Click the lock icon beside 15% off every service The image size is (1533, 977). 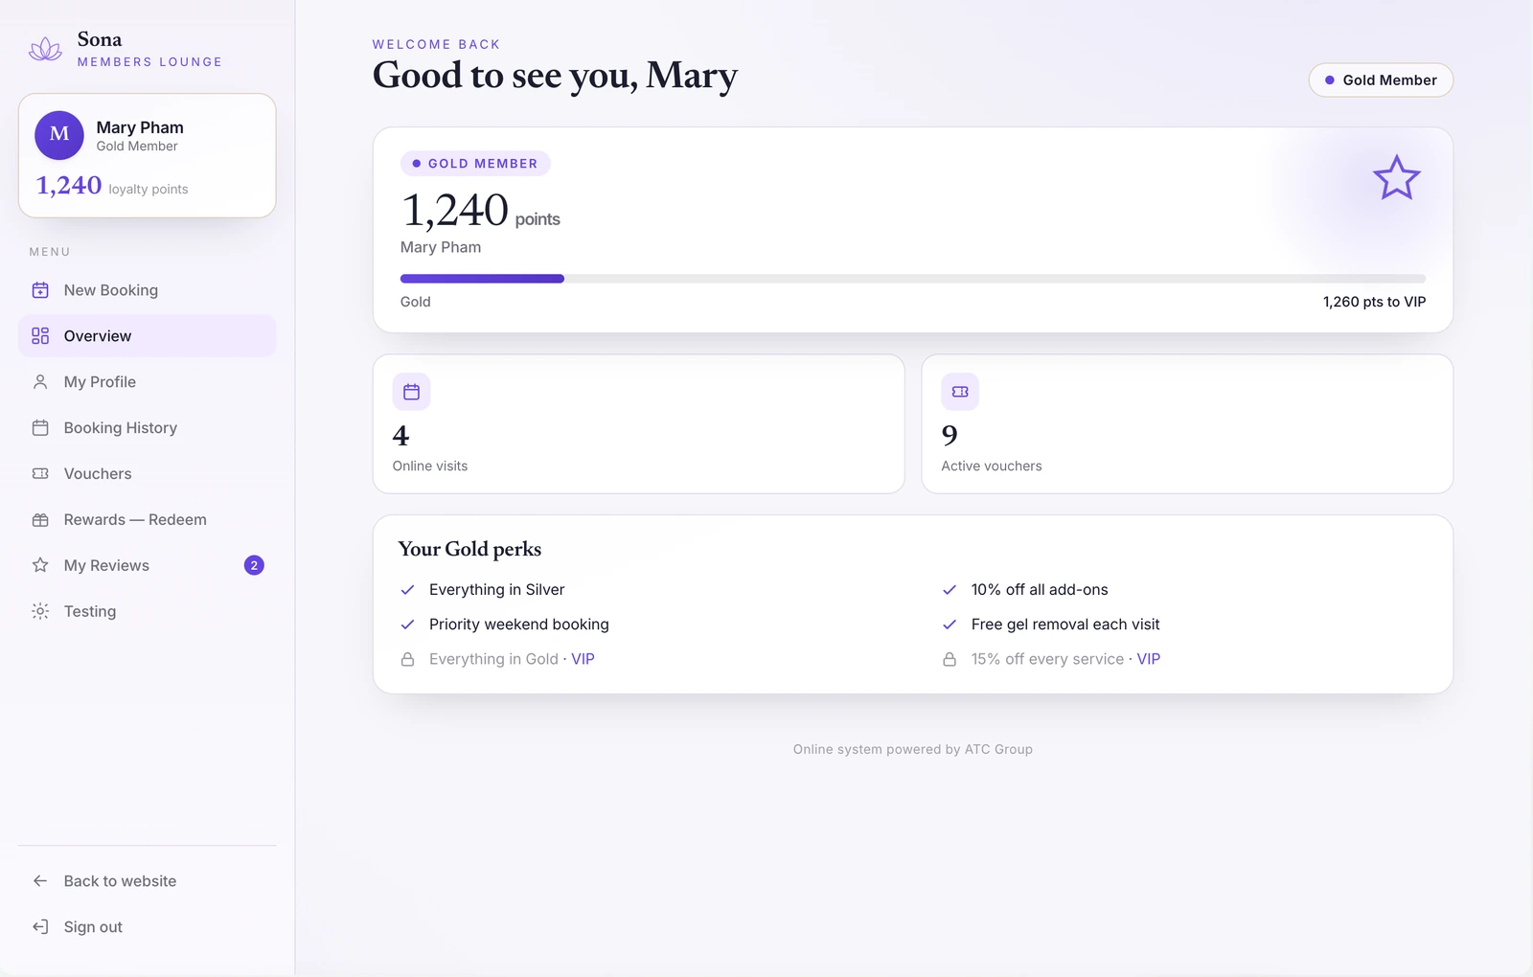950,659
